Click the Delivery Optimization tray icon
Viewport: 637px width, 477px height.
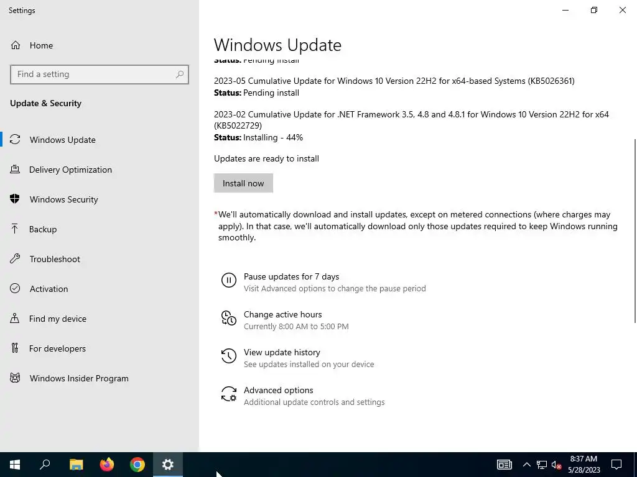[x=15, y=169]
